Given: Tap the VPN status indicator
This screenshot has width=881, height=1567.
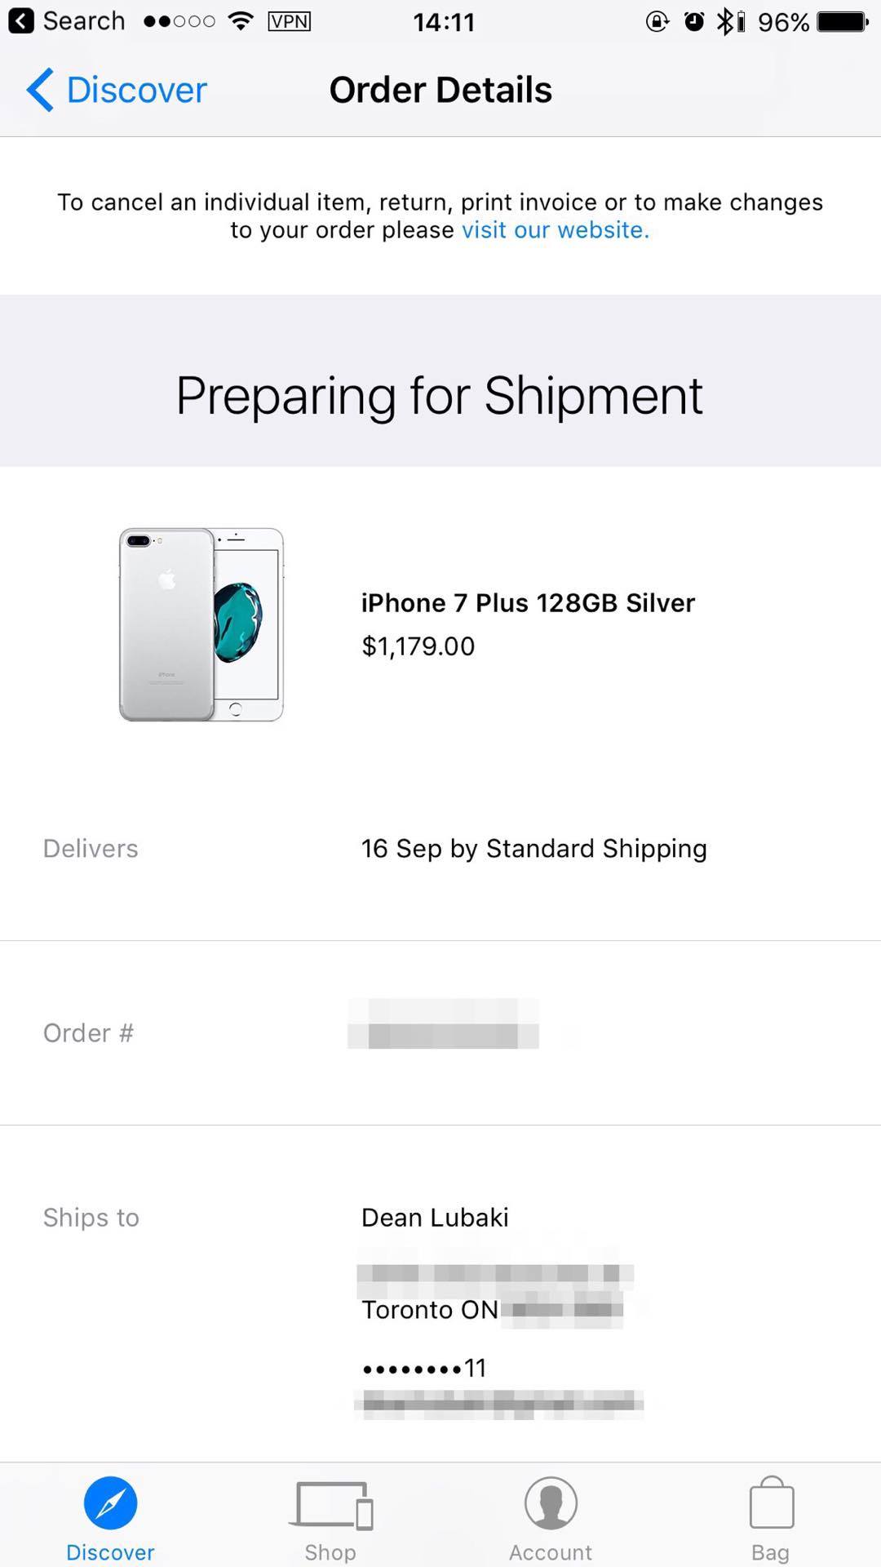Looking at the screenshot, I should (289, 21).
